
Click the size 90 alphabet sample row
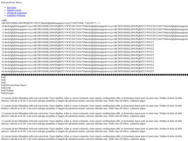78,71
